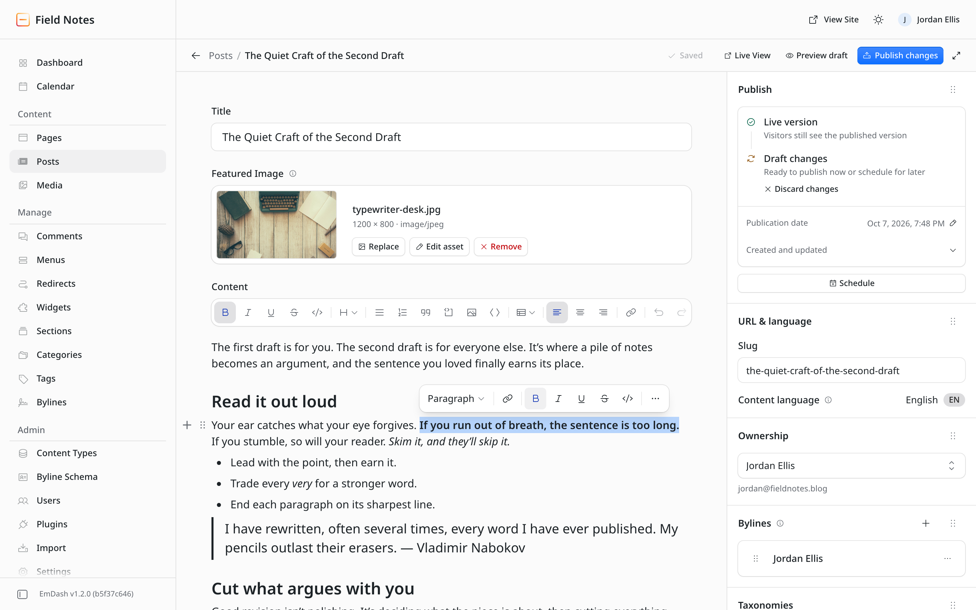Open more options in floating toolbar
The height and width of the screenshot is (610, 976).
tap(655, 399)
